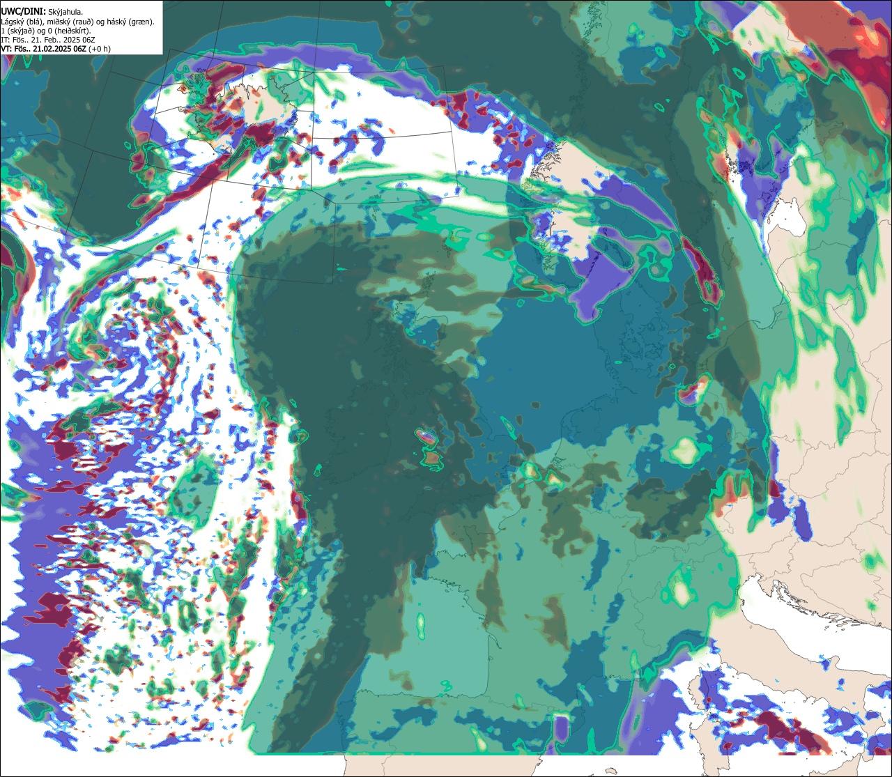Click the '1 (skýjað) og 0 (heiðskírt)' line
This screenshot has width=892, height=777.
pos(45,31)
